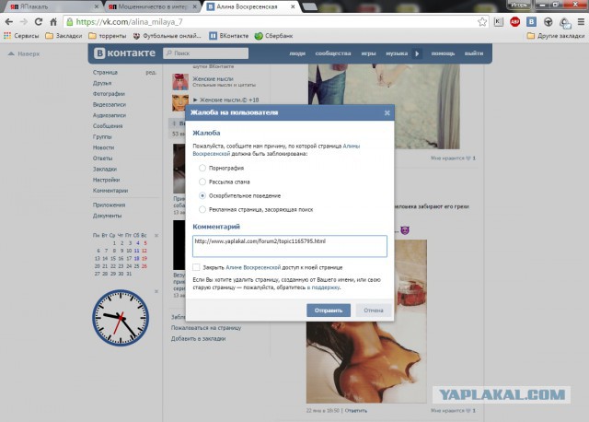Open Алины Воскресенской profile link in dialog

coord(276,149)
